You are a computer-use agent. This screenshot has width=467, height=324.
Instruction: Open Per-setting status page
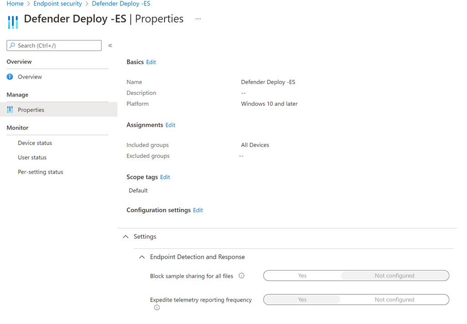click(40, 172)
